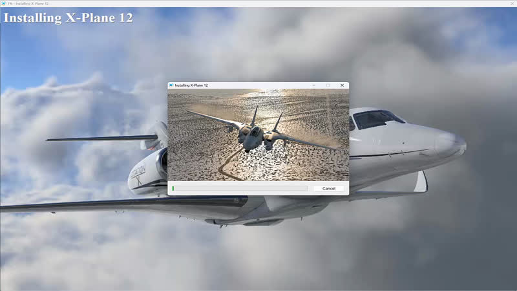This screenshot has width=517, height=291.
Task: Click the "Installing X-Plane 12" heading text
Action: 68,18
